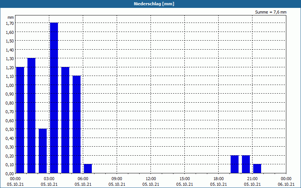Click the y-axis value "0,00"
Viewport: 301px width, 188px height.
coord(10,173)
